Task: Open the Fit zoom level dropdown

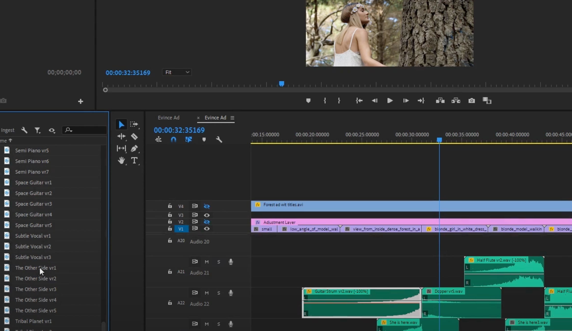Action: click(x=177, y=72)
